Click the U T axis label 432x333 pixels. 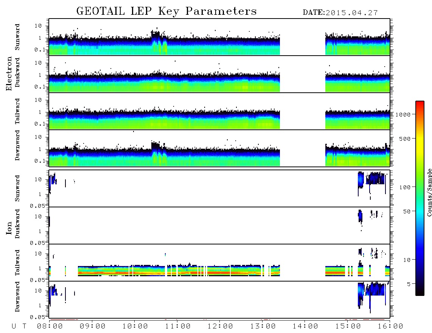(x=19, y=327)
